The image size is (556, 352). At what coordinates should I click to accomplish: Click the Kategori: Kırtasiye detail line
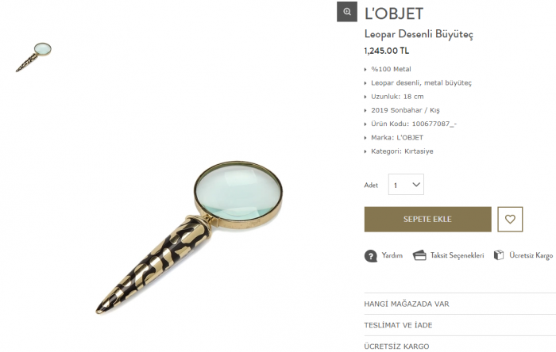pos(402,151)
